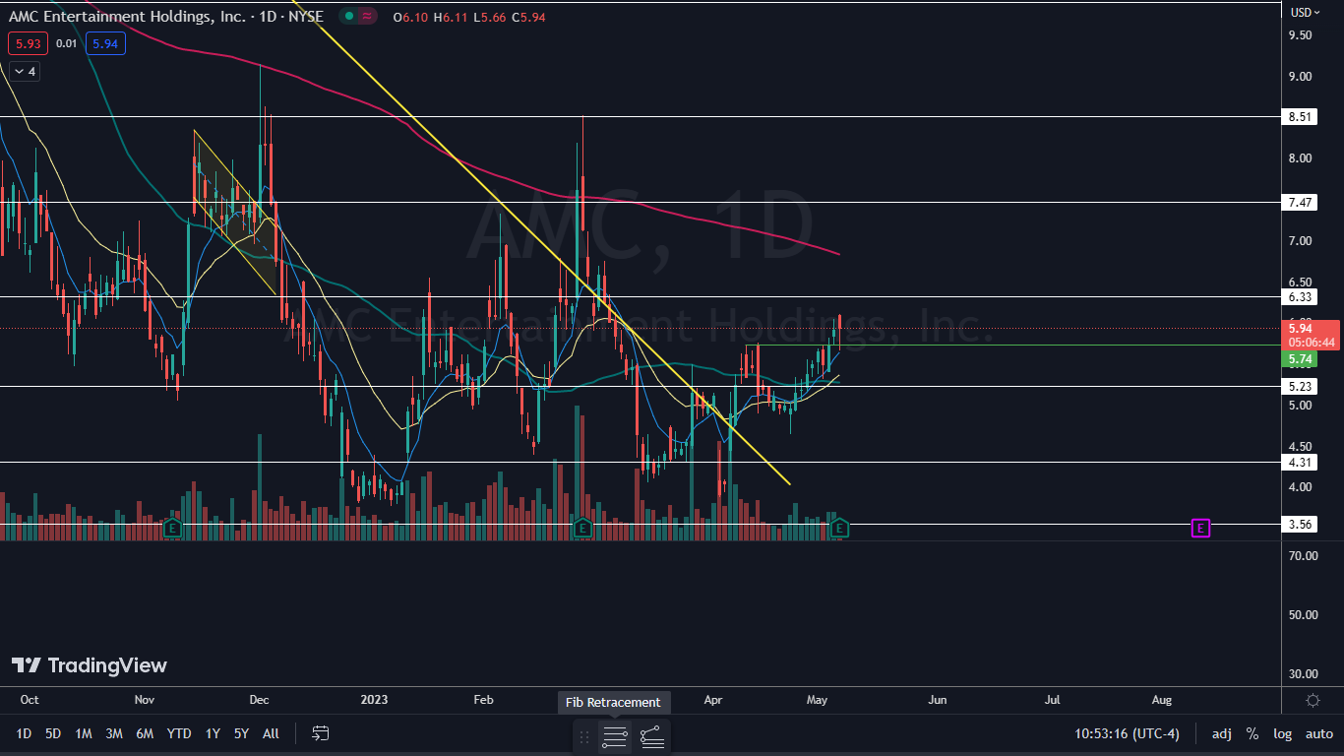Click the 6.33 horizontal line price label
This screenshot has height=756, width=1344.
(1301, 296)
